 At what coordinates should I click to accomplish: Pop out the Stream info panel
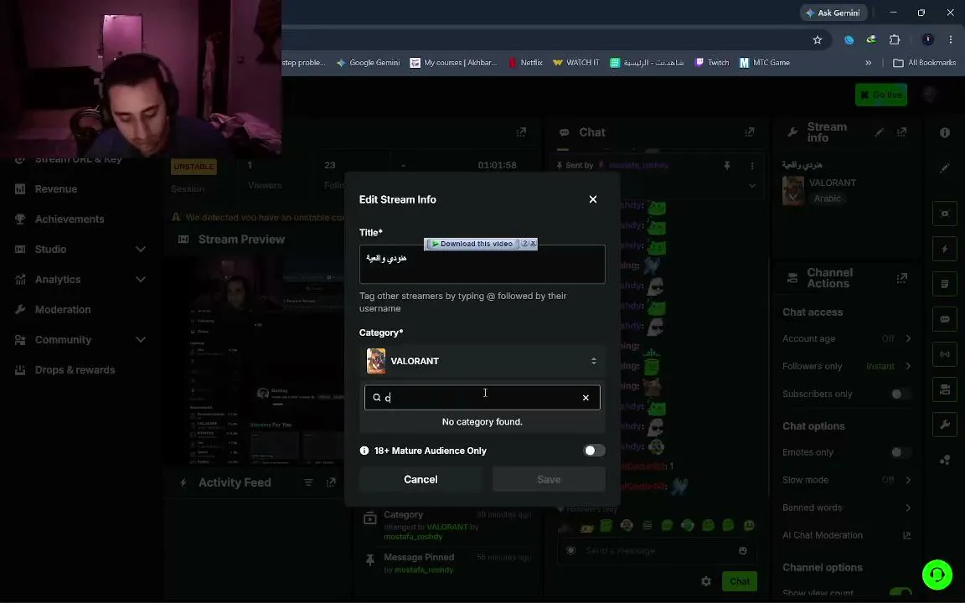click(901, 132)
